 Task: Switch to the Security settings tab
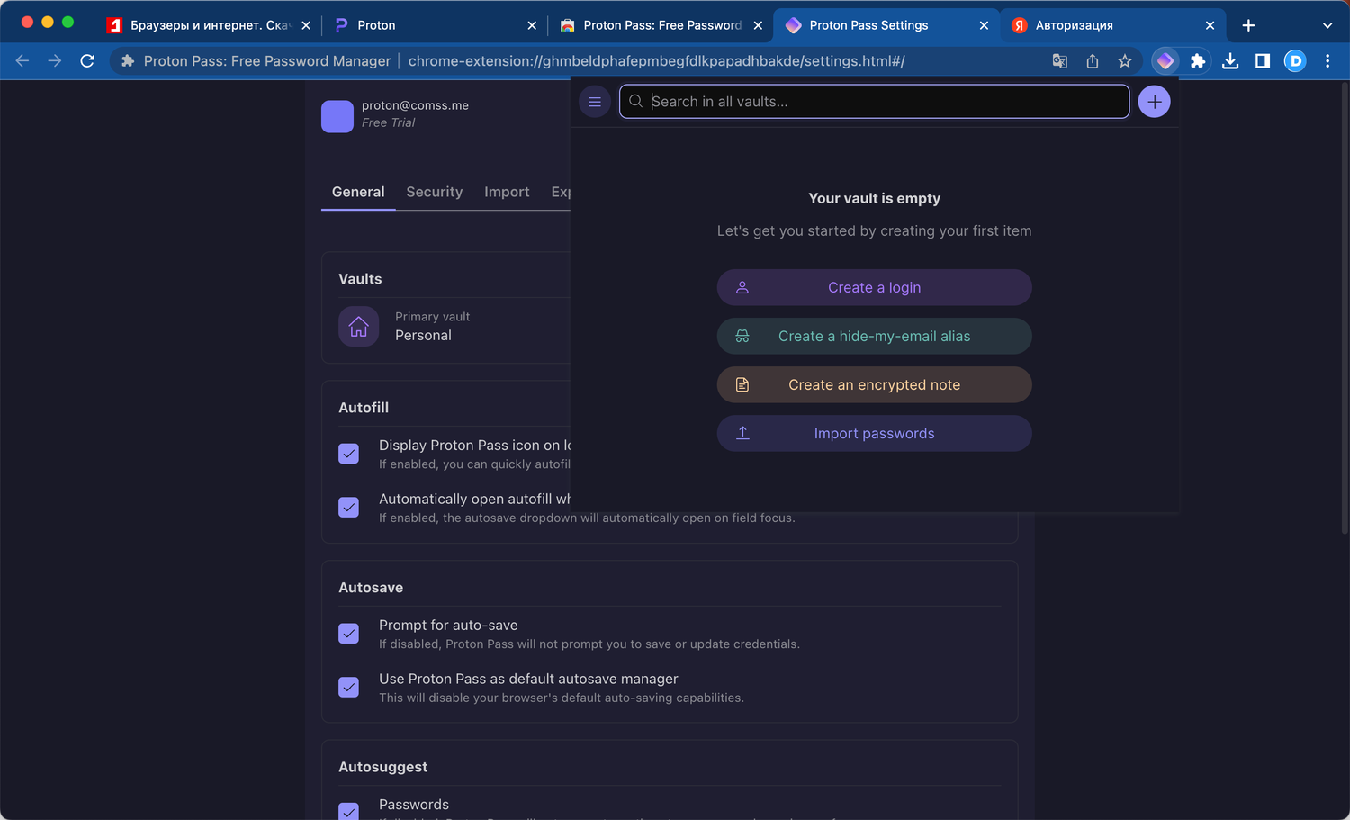pos(435,192)
